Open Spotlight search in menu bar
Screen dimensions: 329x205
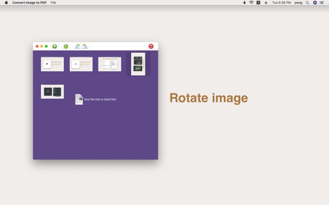pyautogui.click(x=307, y=2)
